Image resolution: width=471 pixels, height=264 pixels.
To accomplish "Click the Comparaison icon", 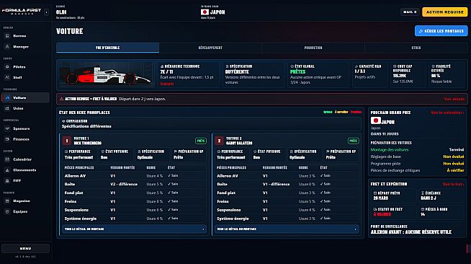I will pos(63,121).
